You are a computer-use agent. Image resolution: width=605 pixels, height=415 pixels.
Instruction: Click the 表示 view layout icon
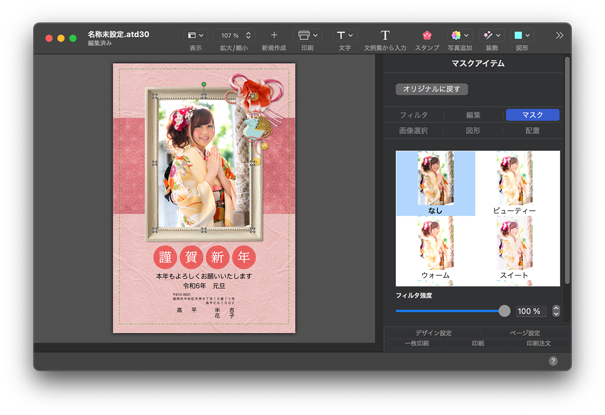click(x=192, y=35)
